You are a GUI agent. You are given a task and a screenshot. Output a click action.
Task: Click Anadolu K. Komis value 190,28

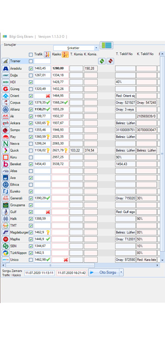tap(91, 69)
